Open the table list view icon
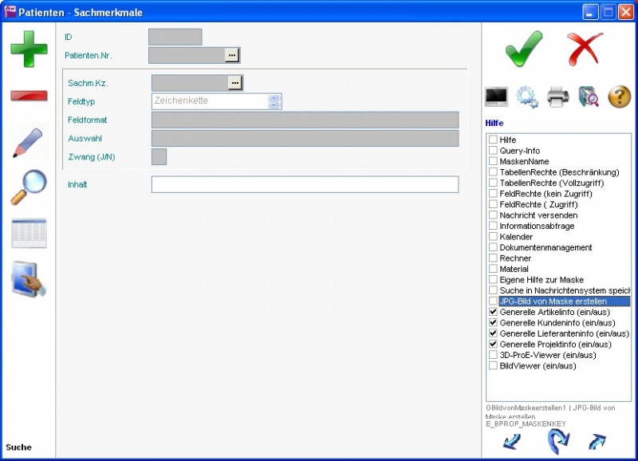Image resolution: width=638 pixels, height=461 pixels. tap(29, 234)
